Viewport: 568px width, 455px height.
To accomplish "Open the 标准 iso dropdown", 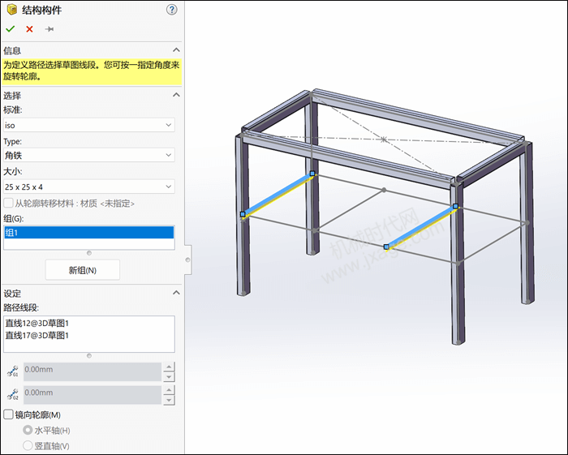I will (x=89, y=125).
